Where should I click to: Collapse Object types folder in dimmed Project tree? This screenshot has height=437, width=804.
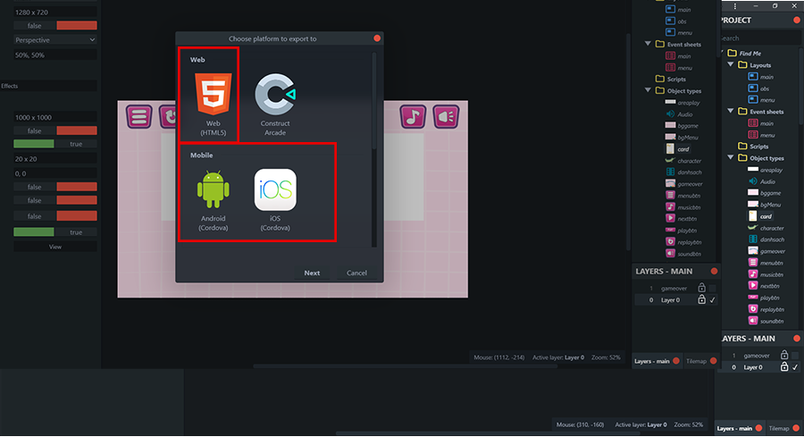click(648, 90)
